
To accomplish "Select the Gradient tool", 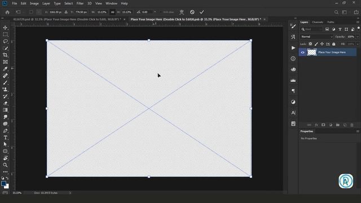I will tap(5, 110).
